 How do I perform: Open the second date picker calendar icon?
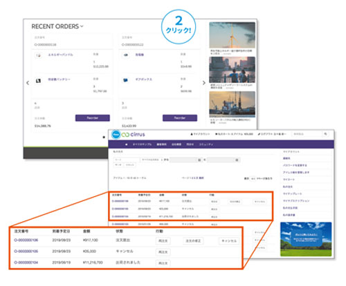(x=237, y=160)
